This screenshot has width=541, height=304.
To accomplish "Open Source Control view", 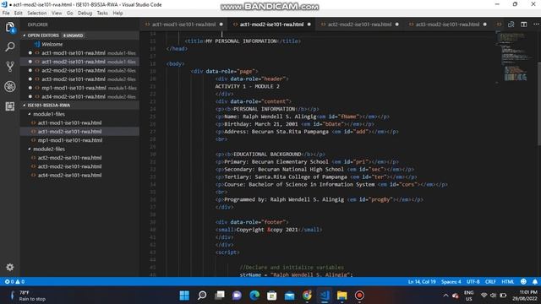I will [x=10, y=67].
